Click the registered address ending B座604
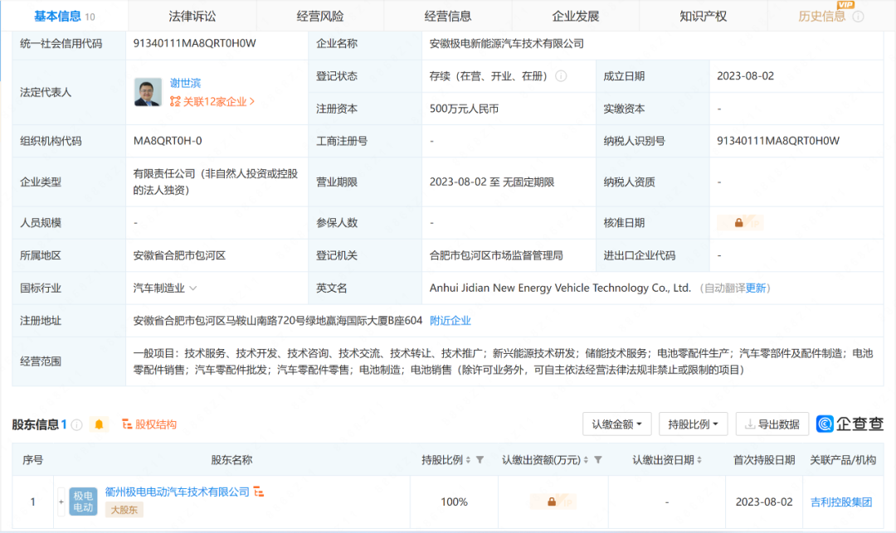 (278, 321)
